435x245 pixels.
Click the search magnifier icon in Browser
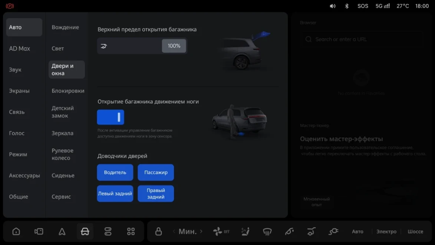tap(309, 39)
